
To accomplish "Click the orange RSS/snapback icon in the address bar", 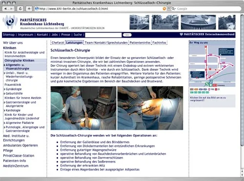I will (164, 9).
